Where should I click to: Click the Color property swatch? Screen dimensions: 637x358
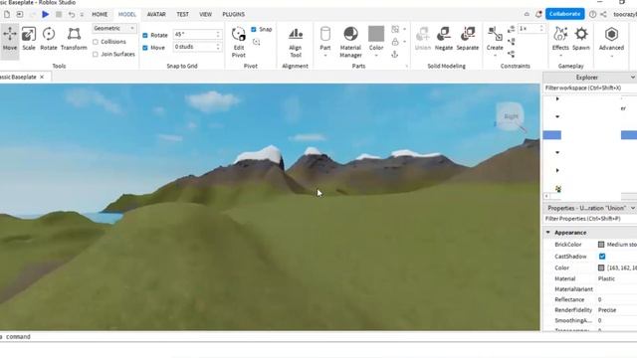pyautogui.click(x=601, y=268)
